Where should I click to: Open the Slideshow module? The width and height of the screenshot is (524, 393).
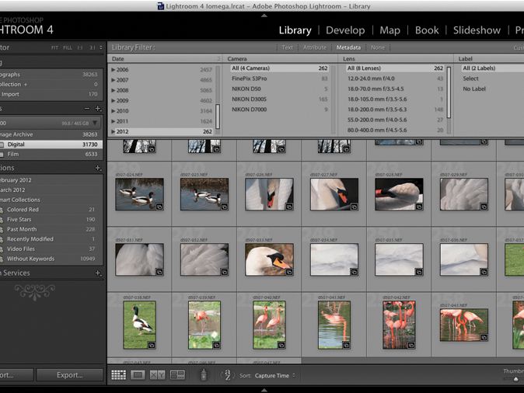[x=477, y=30]
